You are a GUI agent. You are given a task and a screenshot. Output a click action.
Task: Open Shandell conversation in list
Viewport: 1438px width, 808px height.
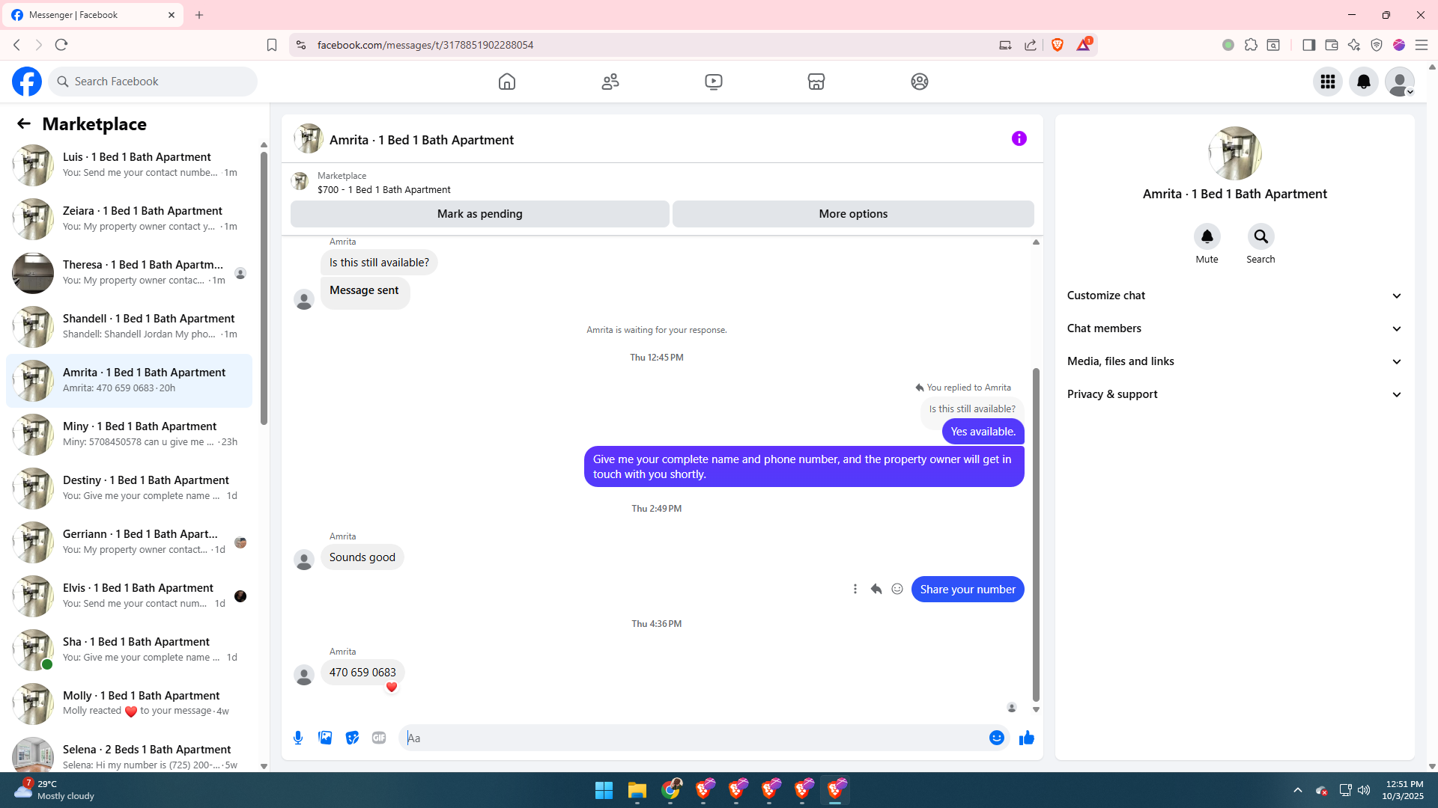pyautogui.click(x=130, y=327)
